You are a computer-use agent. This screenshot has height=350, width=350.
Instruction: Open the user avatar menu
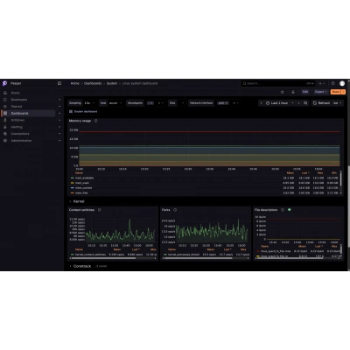pos(342,83)
